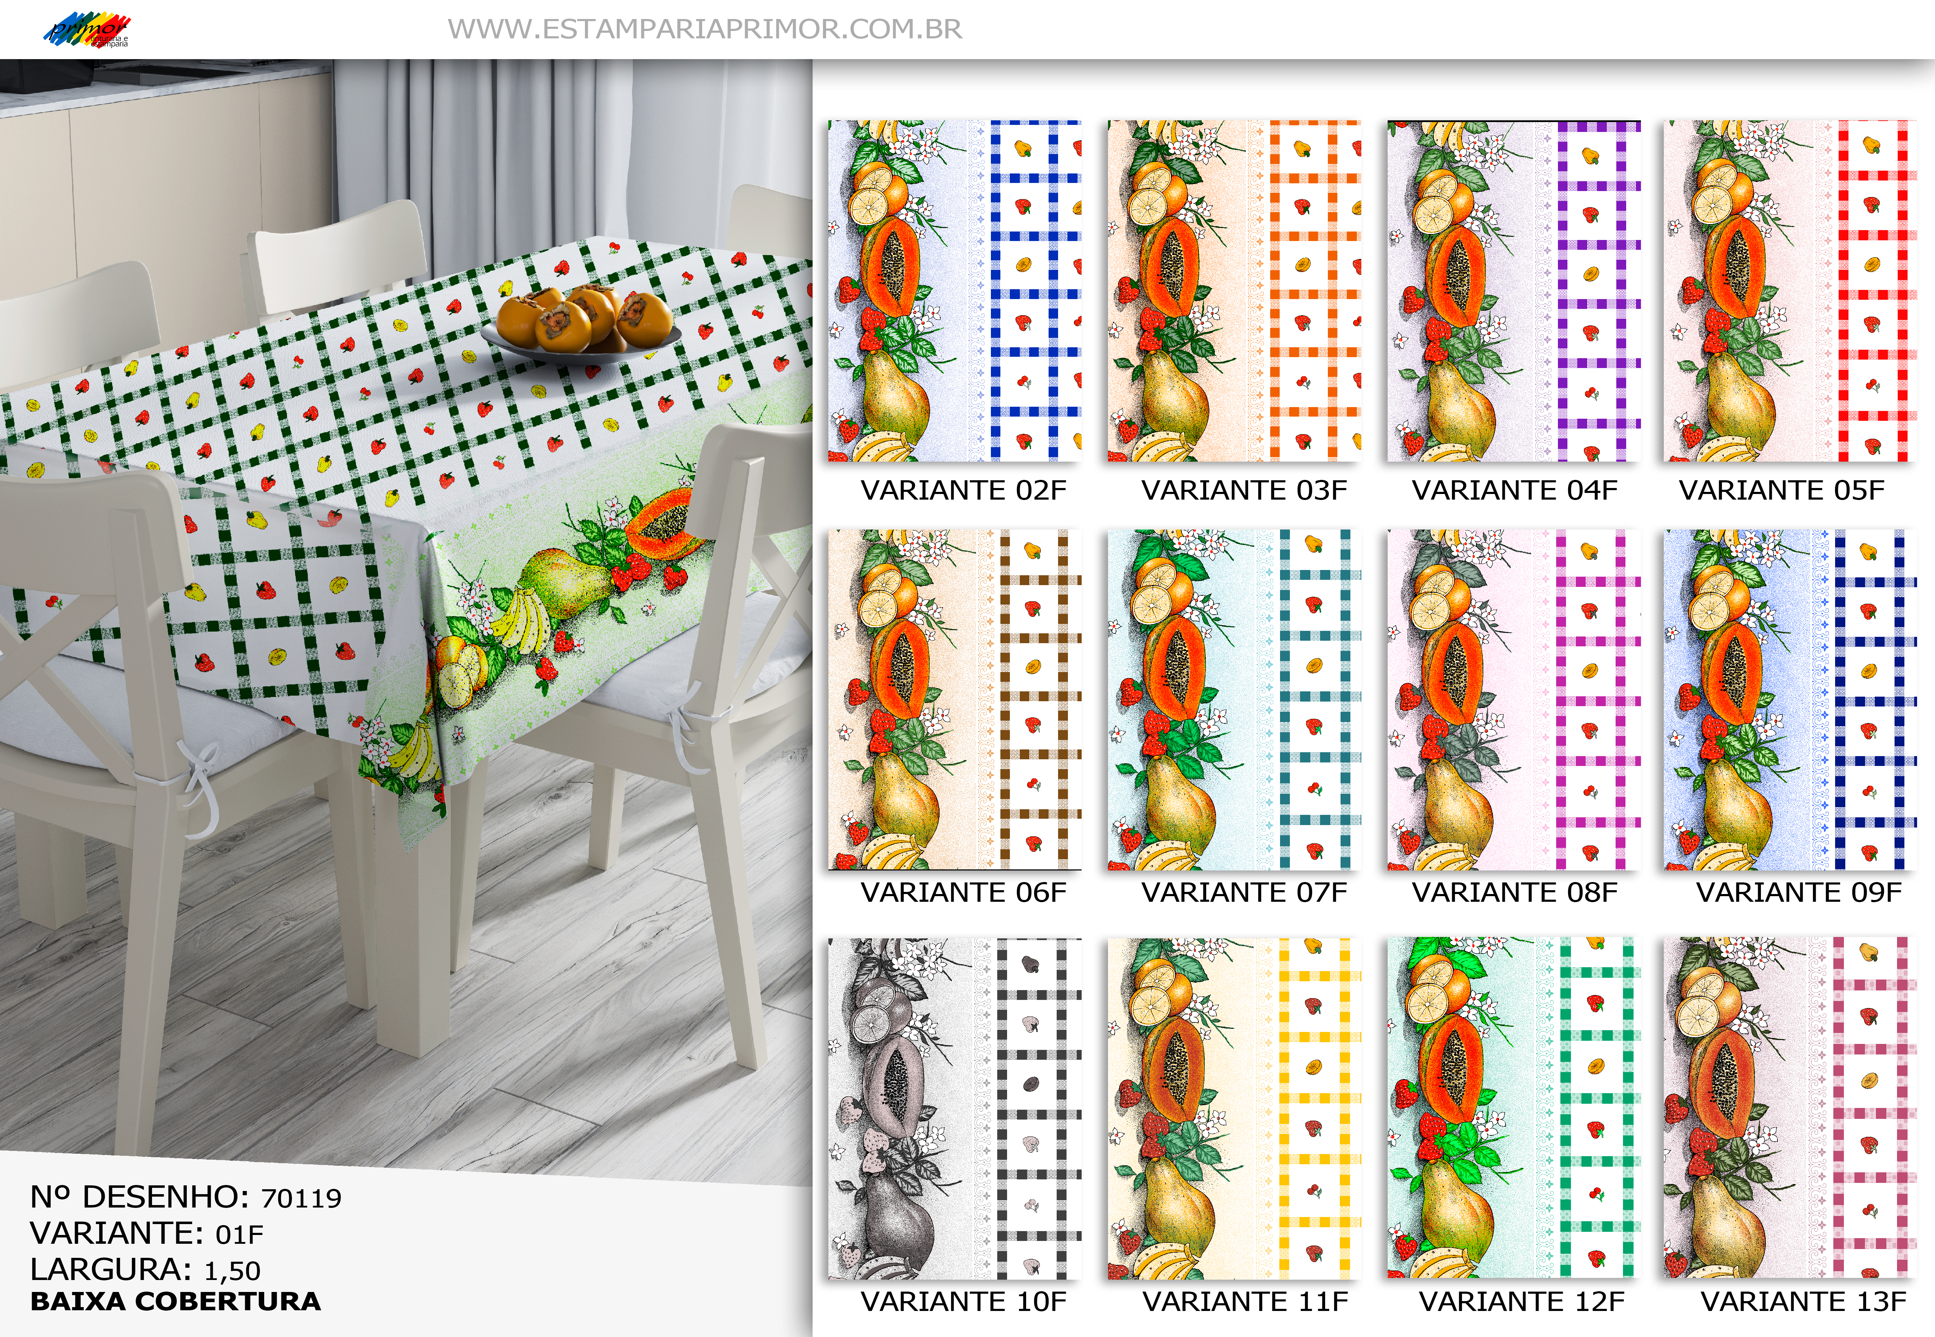The width and height of the screenshot is (1935, 1337).
Task: Select the Variante 13F pink swatch
Action: [x=1790, y=1108]
